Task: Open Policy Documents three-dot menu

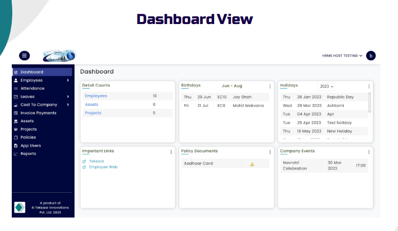Action: (270, 152)
